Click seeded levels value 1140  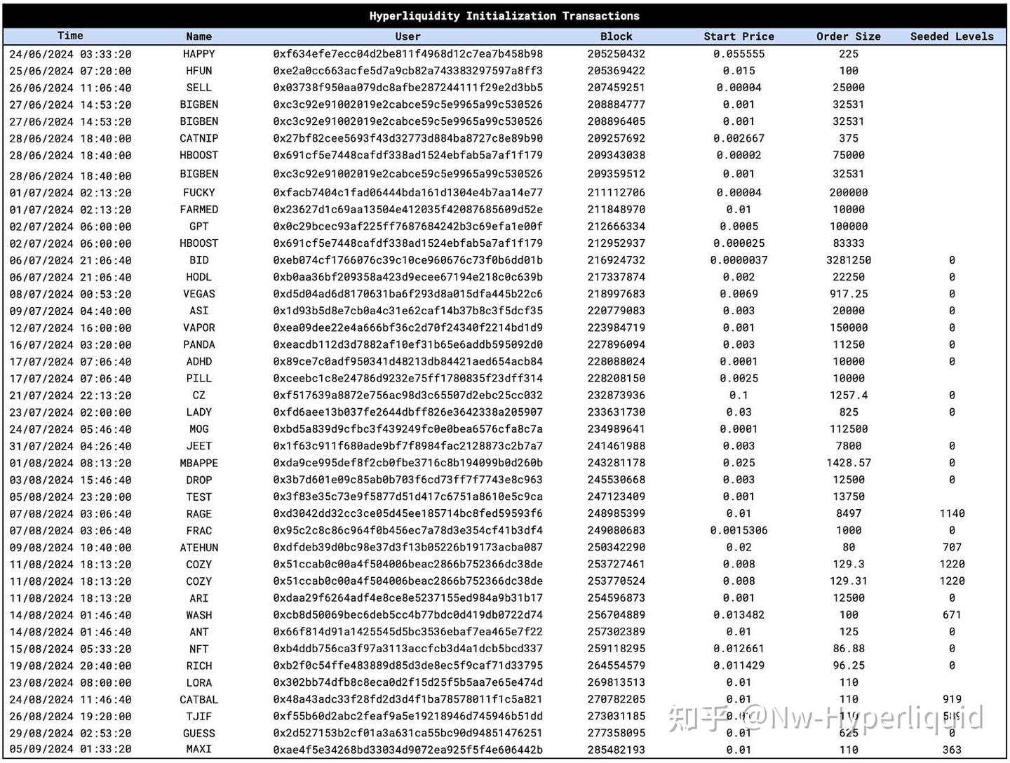point(952,514)
